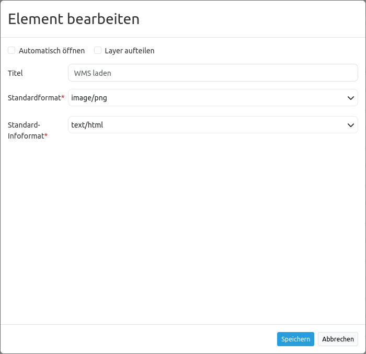Click the Standard-Infoformat field label
The width and height of the screenshot is (366, 354).
tap(25, 130)
